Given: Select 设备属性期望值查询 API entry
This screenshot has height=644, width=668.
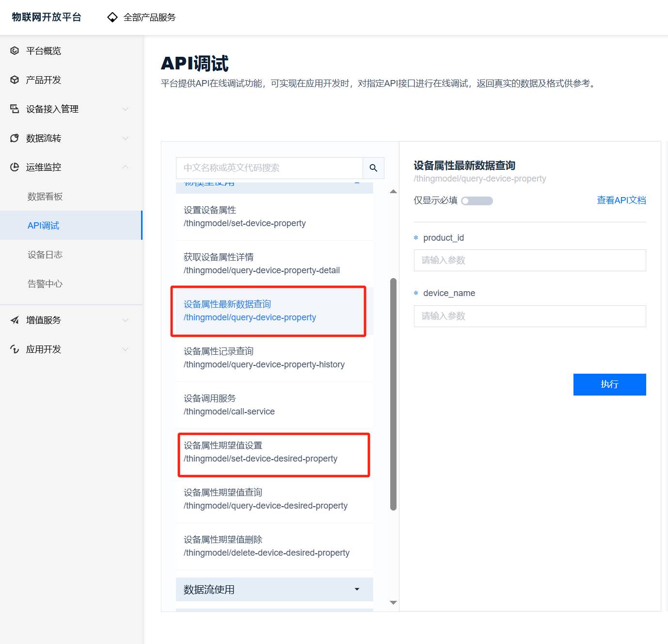Looking at the screenshot, I should [x=274, y=499].
